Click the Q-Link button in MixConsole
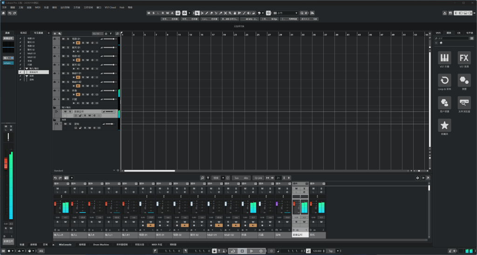Image resolution: width=477 pixels, height=255 pixels. pyautogui.click(x=258, y=178)
